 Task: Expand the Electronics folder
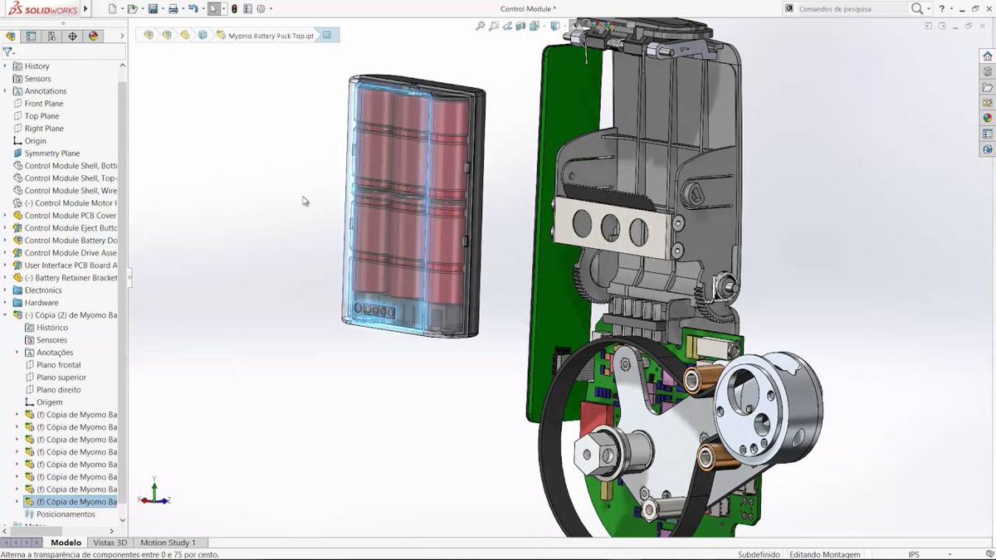click(x=6, y=290)
